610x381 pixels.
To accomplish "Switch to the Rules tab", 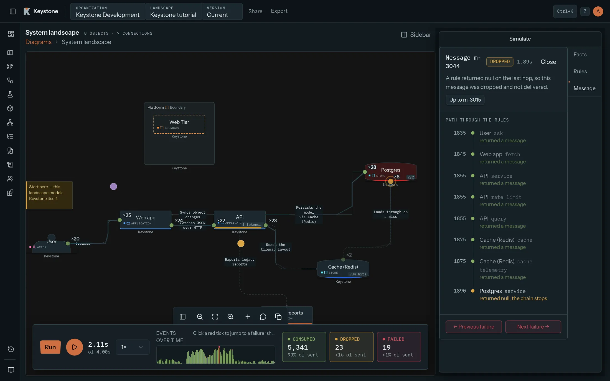I will 580,71.
